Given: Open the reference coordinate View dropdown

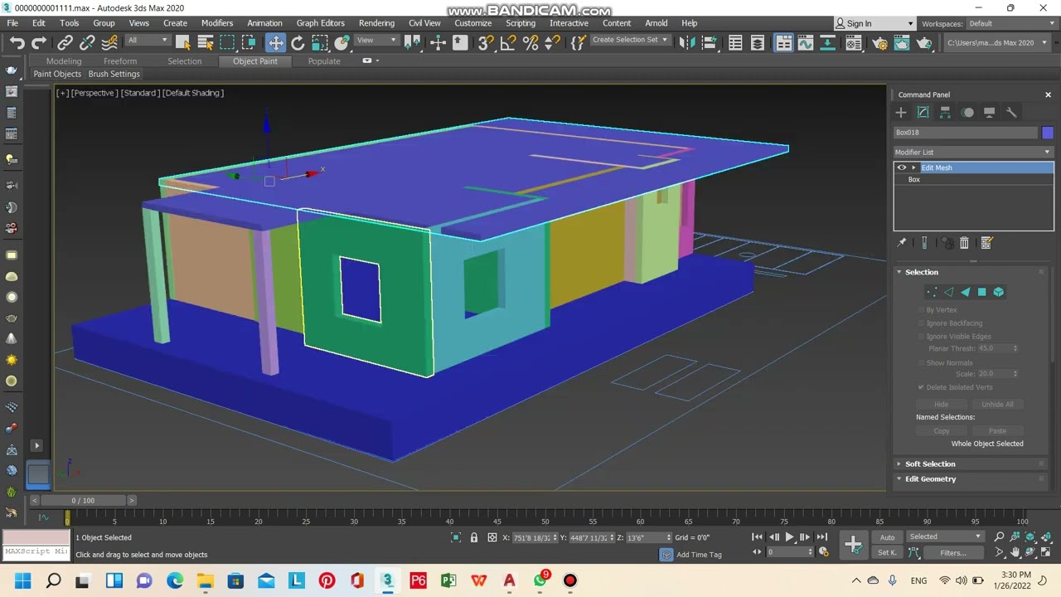Looking at the screenshot, I should [376, 41].
